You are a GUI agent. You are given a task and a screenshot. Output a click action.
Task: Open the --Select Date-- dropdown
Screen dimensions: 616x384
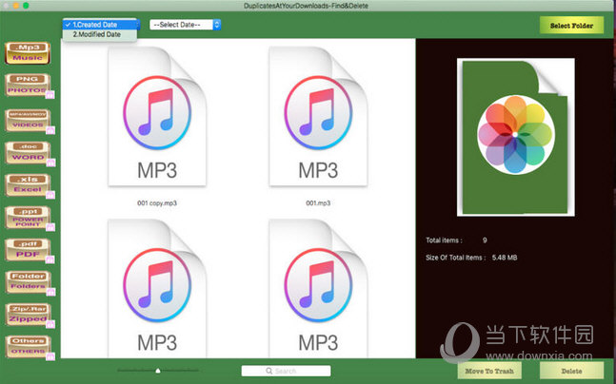coord(185,25)
